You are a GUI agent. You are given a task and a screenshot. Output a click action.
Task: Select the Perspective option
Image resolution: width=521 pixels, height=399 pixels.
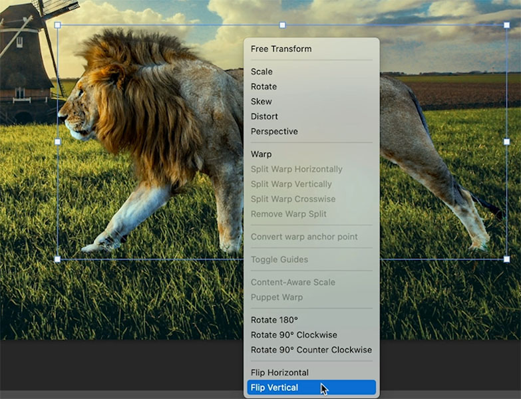click(311, 132)
